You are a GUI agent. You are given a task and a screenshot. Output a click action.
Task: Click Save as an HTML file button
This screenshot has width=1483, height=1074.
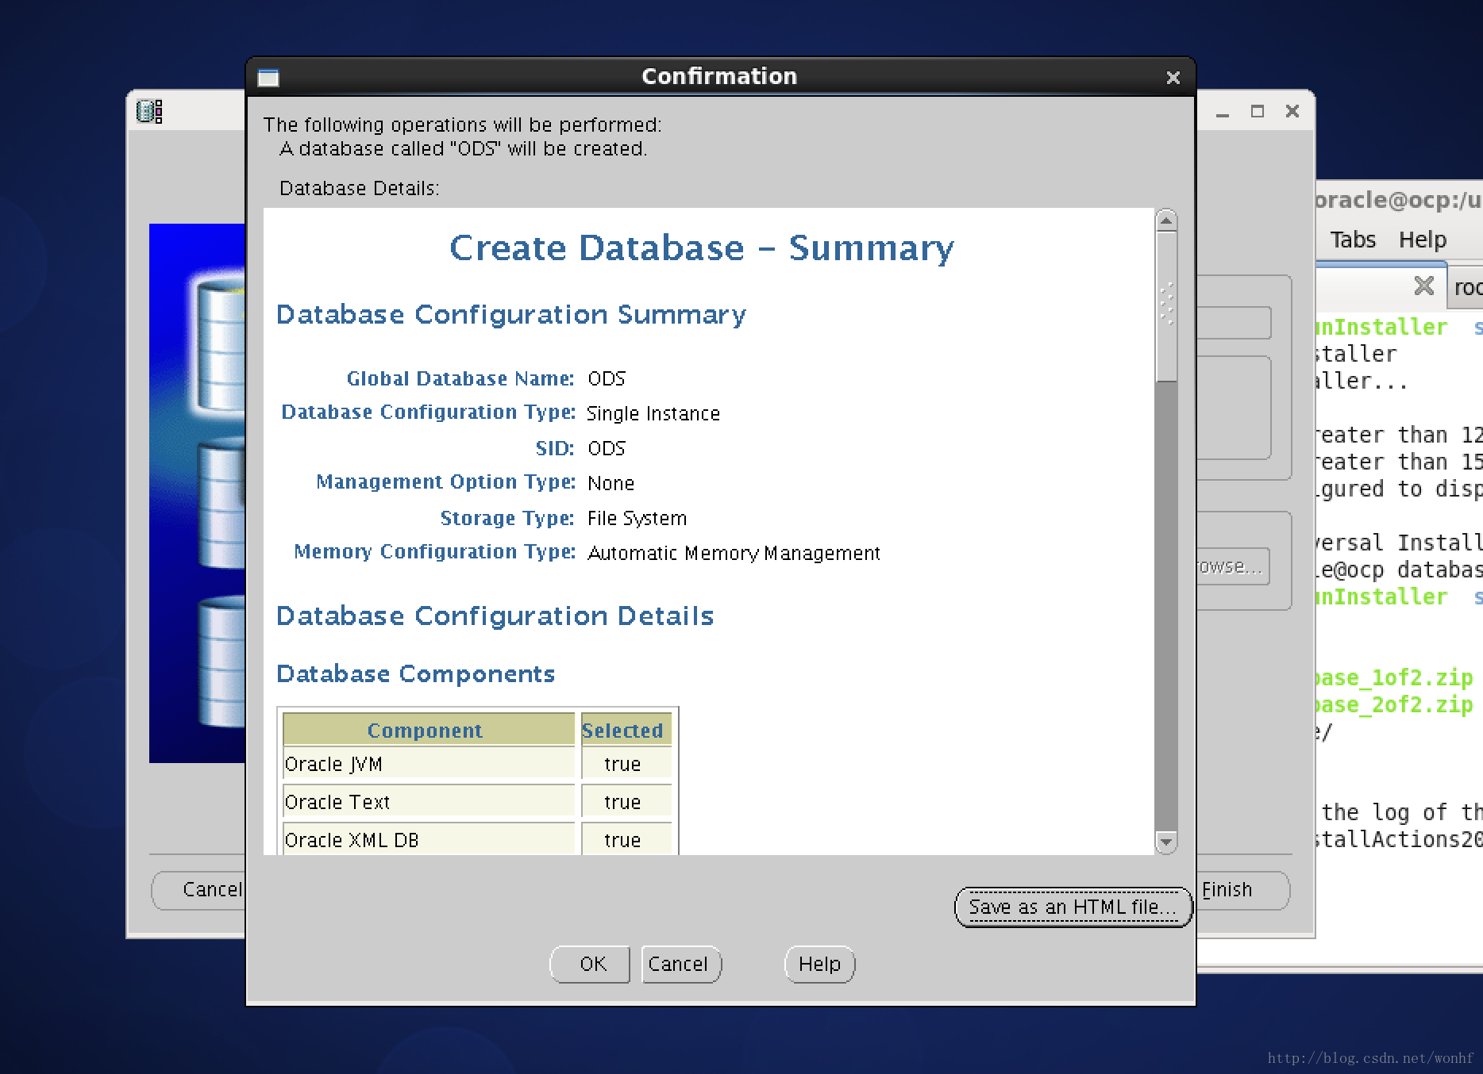click(x=1073, y=907)
